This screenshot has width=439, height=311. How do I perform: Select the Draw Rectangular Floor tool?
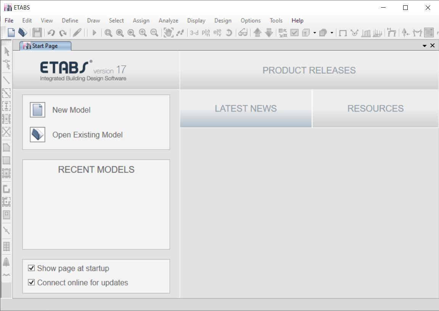[6, 160]
